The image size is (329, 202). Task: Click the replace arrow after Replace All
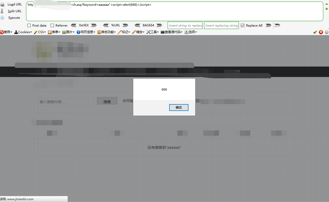click(268, 25)
